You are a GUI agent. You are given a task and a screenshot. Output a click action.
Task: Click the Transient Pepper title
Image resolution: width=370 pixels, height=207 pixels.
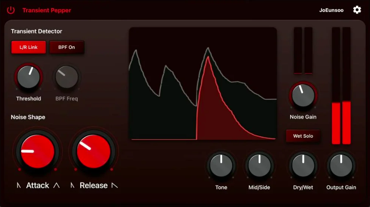pyautogui.click(x=47, y=10)
